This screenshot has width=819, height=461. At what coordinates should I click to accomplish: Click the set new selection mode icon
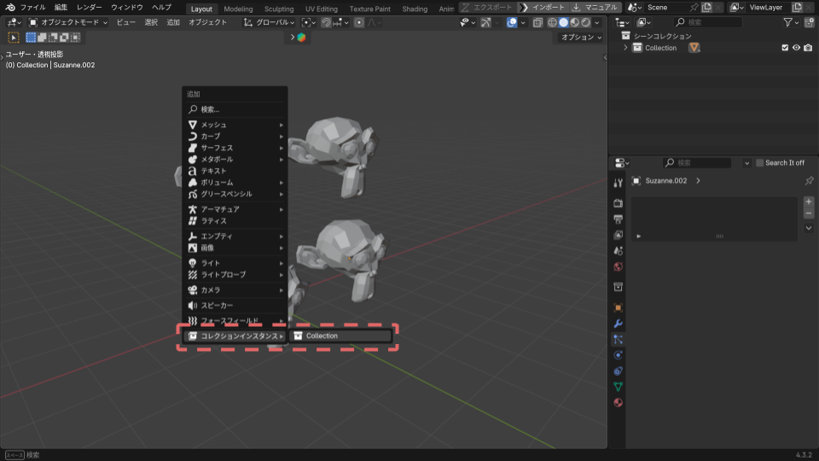(31, 37)
